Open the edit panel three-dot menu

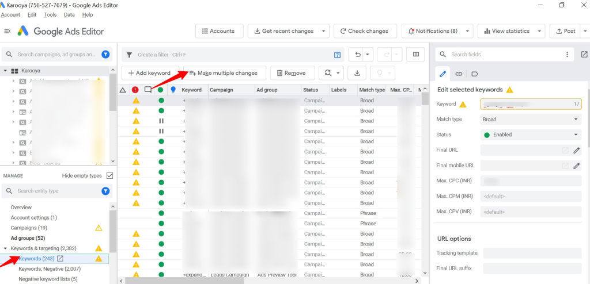coord(567,55)
